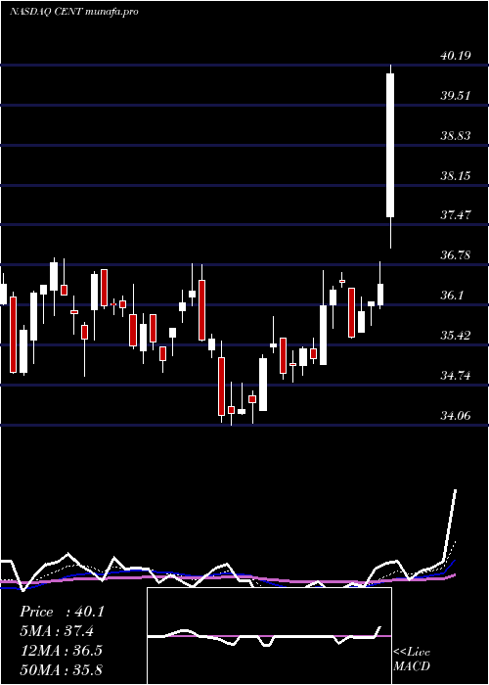The image size is (489, 685).
Task: Click the Price : 40.1 readout
Action: 62,612
